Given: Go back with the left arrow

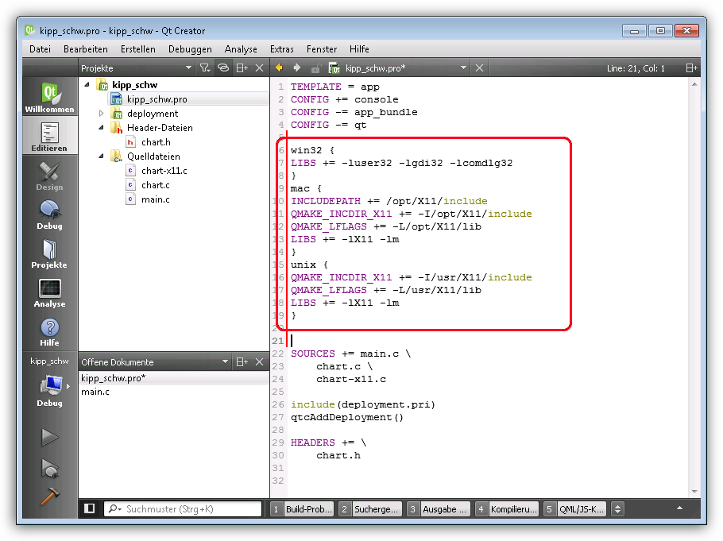Looking at the screenshot, I should point(279,68).
